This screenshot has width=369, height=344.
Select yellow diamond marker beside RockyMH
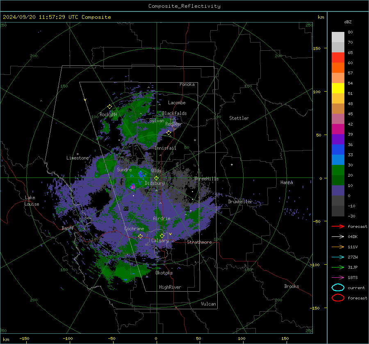pyautogui.click(x=109, y=107)
